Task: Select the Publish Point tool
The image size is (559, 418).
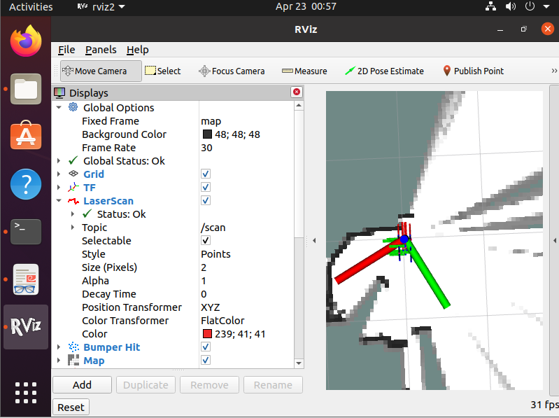Action: click(474, 71)
